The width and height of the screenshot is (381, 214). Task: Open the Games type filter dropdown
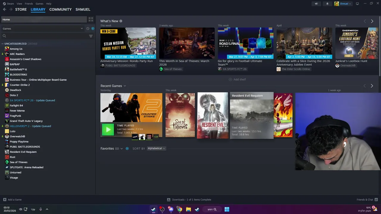tap(43, 29)
